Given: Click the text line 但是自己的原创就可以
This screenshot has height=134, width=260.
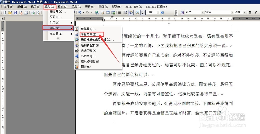Looking at the screenshot, I should (127, 75).
